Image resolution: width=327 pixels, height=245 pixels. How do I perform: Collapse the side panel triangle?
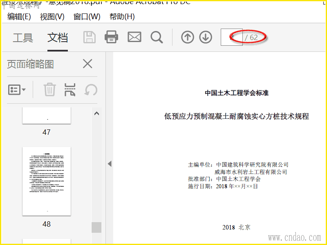click(110, 164)
